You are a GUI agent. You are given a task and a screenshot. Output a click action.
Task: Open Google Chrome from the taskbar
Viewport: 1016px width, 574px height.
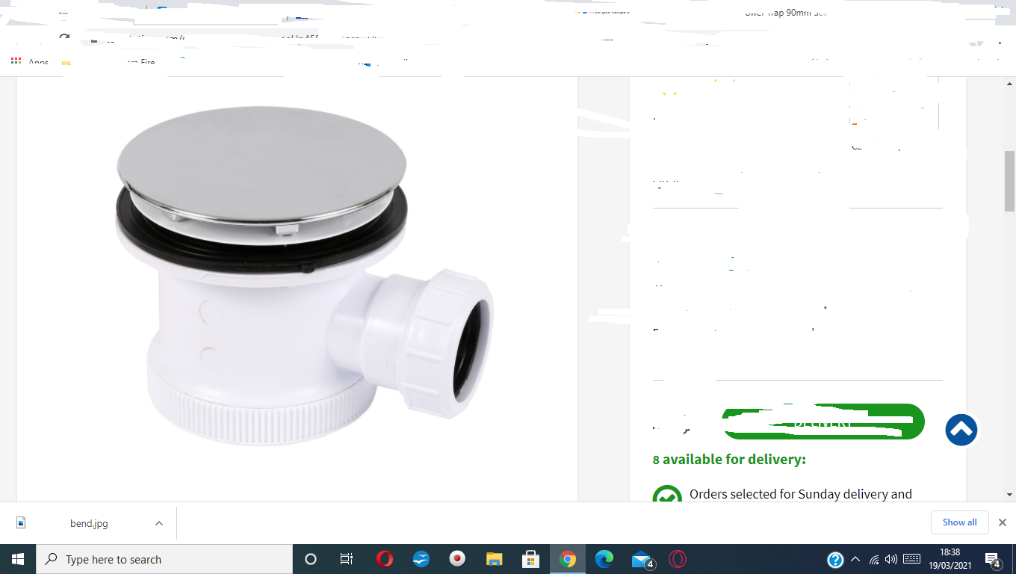pyautogui.click(x=568, y=559)
